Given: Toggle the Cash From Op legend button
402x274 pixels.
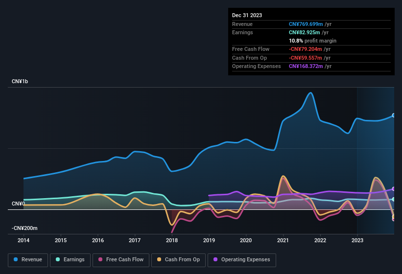Looking at the screenshot, I should pos(178,260).
